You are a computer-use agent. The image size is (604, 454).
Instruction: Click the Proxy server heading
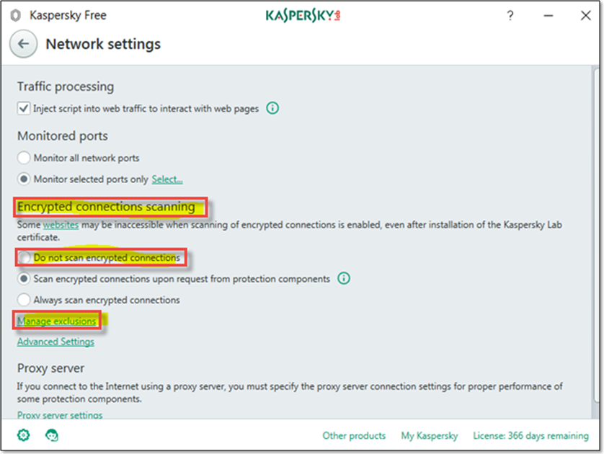coord(50,368)
